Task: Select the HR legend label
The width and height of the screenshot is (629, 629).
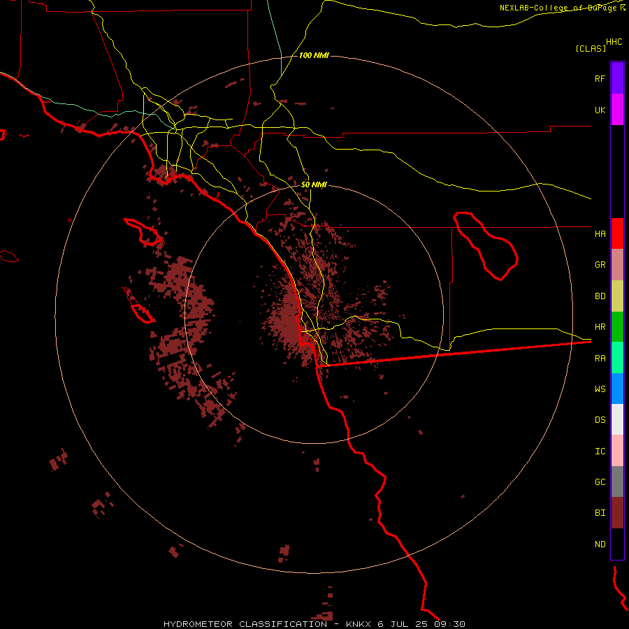Action: click(600, 327)
